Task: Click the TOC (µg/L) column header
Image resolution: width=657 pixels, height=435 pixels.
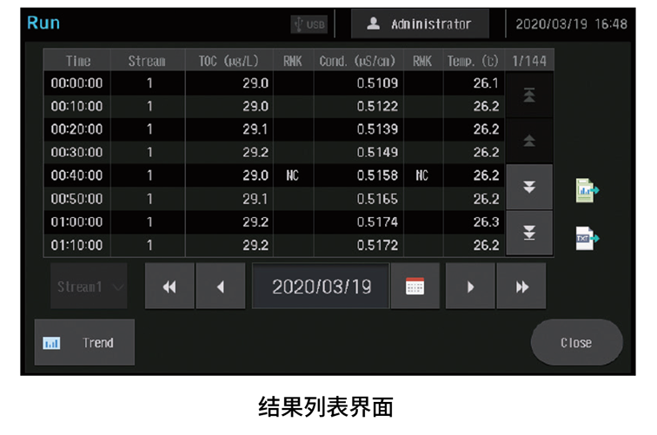Action: coord(229,61)
